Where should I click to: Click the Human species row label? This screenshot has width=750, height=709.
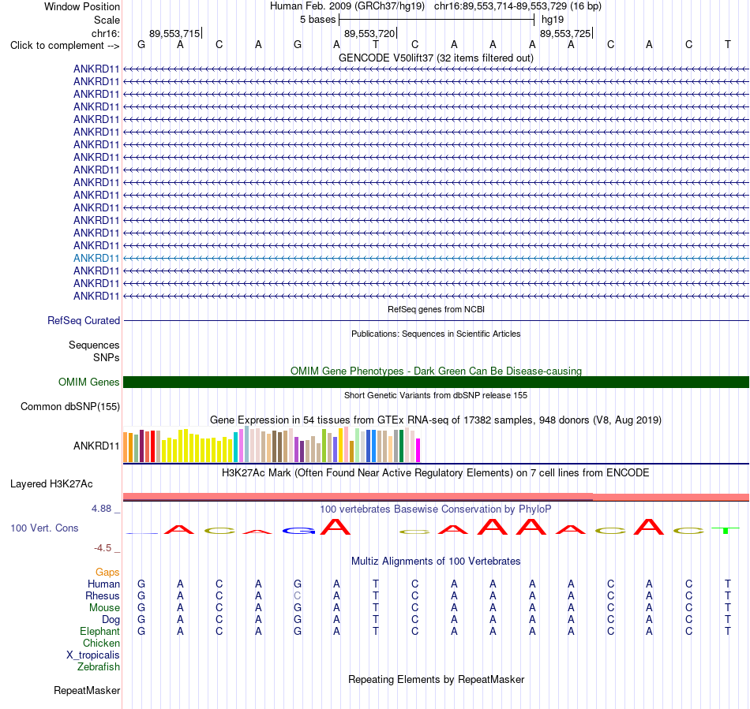point(103,584)
